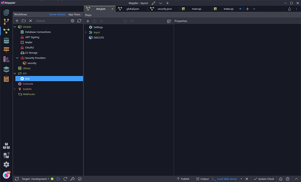Switch to the Server Actions tab

point(57,14)
